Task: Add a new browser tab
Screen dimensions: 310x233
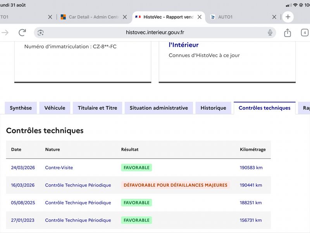Action: coord(288,17)
